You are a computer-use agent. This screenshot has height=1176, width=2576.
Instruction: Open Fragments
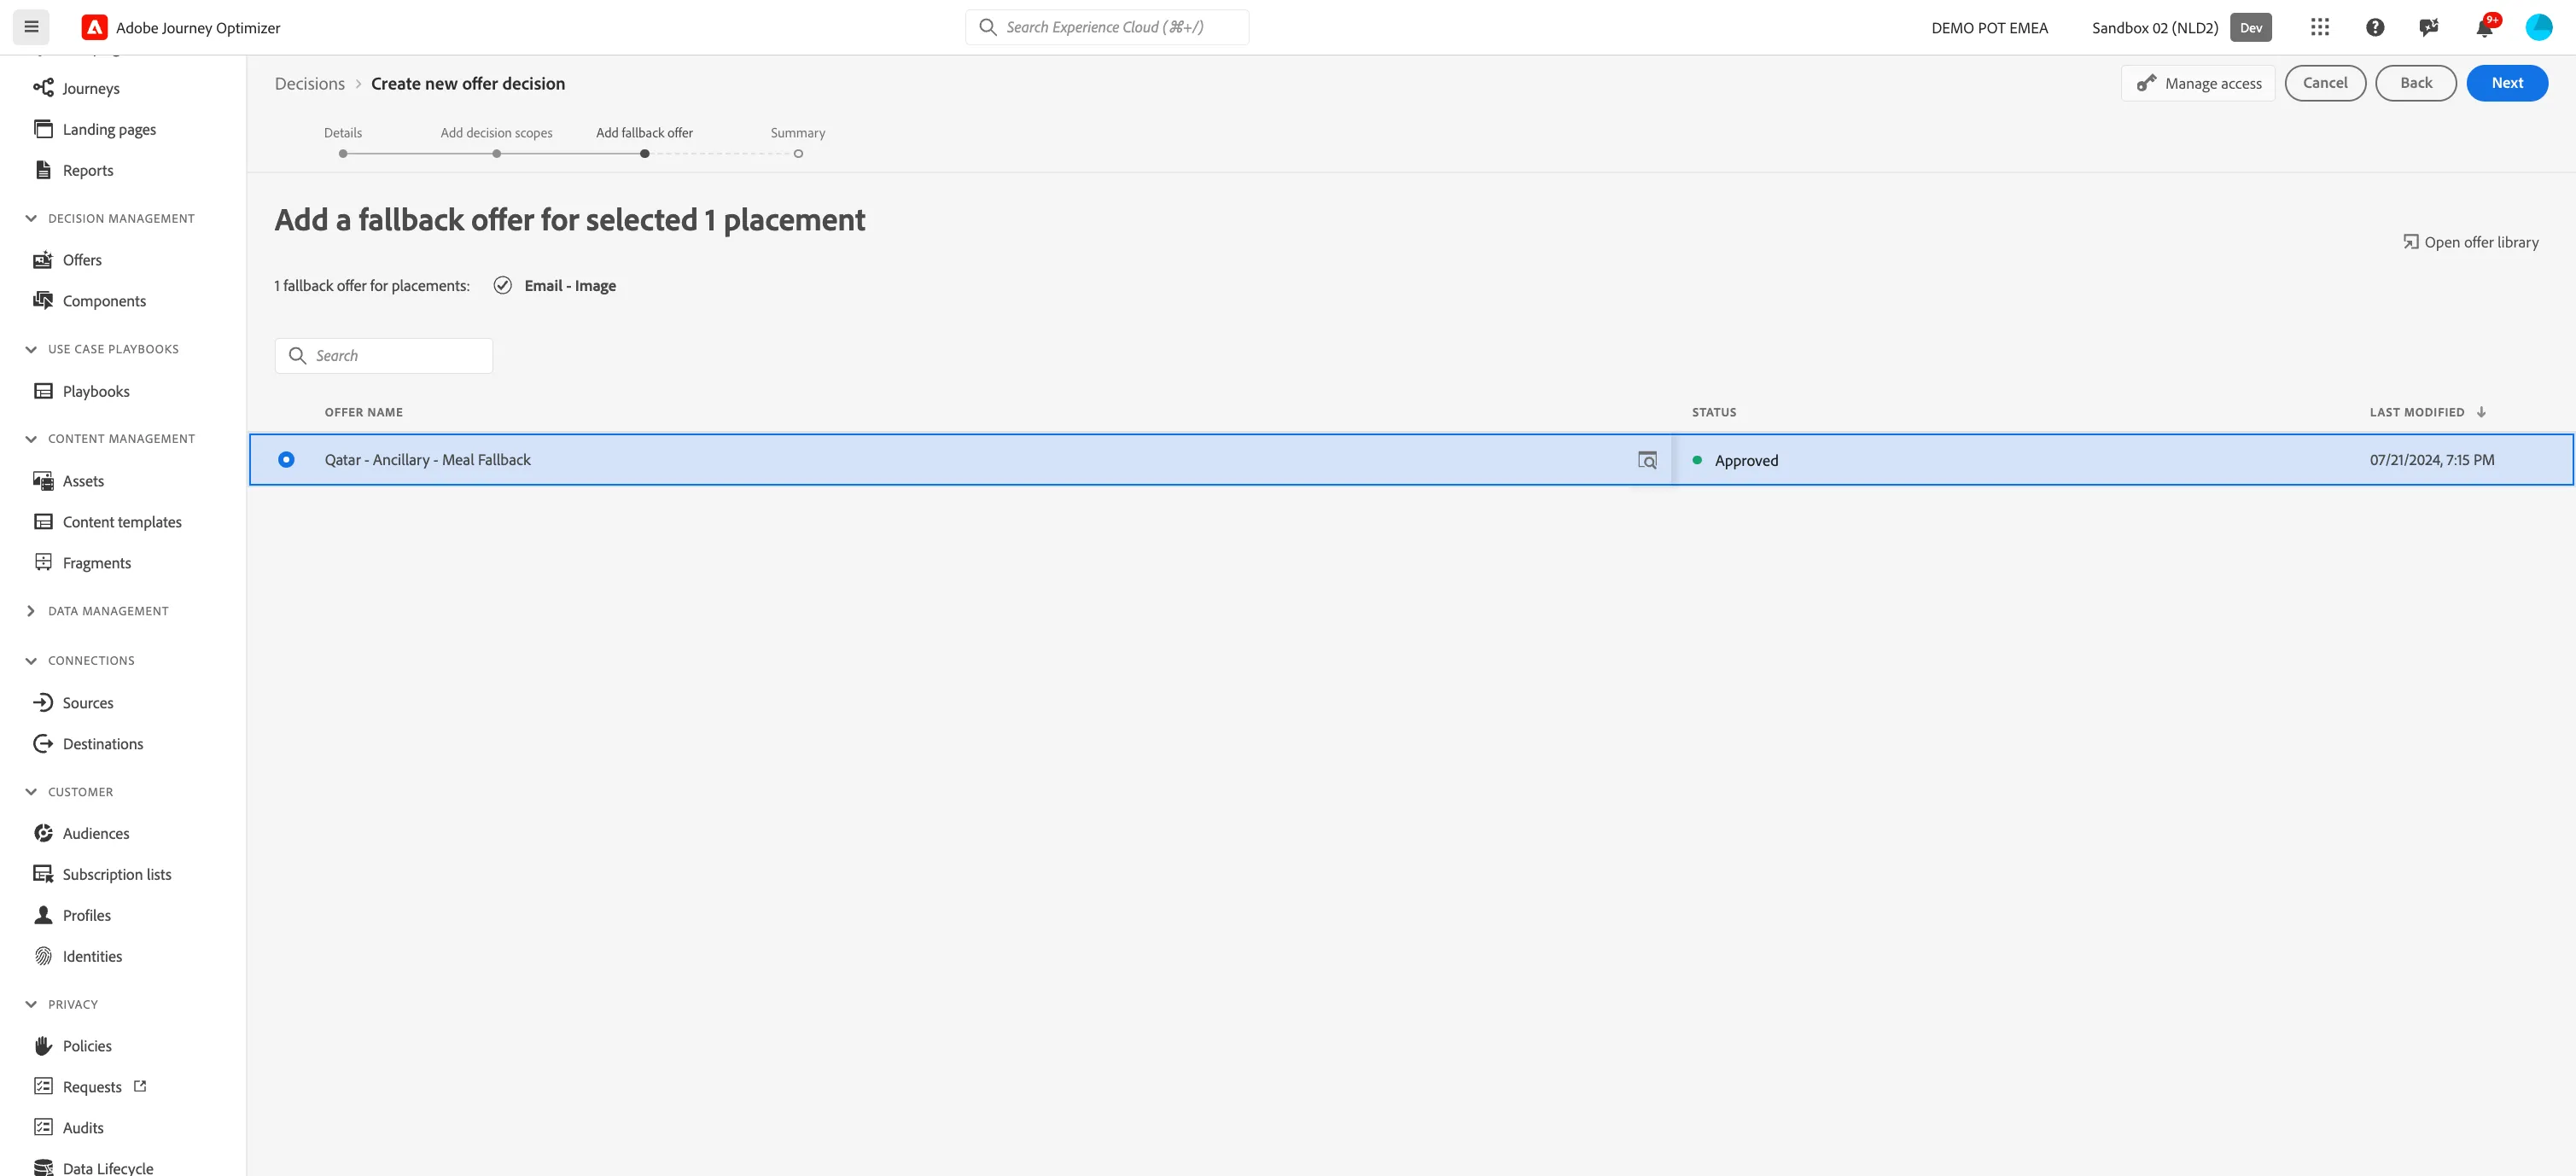[x=97, y=563]
